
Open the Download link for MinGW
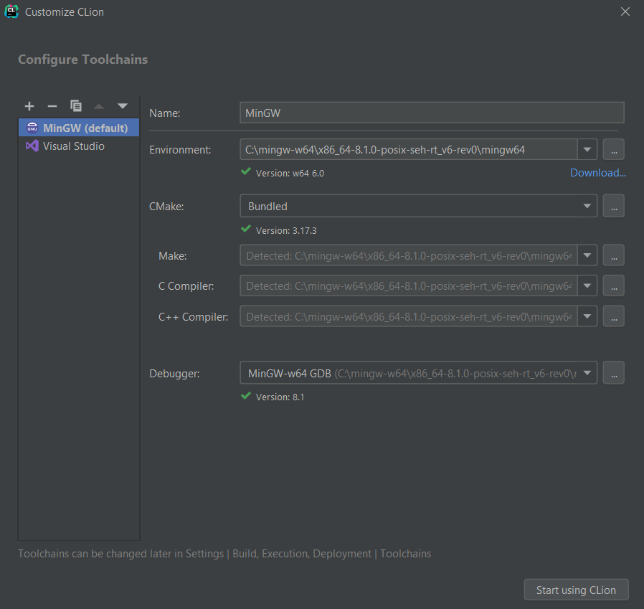pyautogui.click(x=597, y=173)
